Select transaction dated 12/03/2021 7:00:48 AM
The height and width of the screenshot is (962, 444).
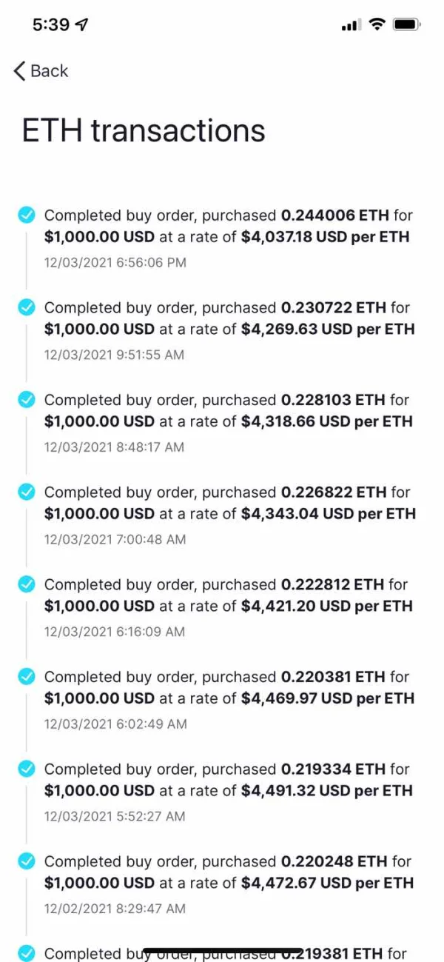coord(115,539)
